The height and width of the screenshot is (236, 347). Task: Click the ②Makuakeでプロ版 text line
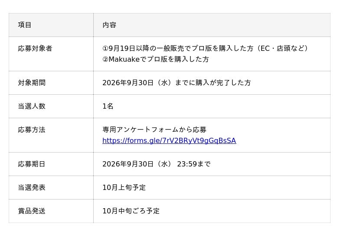coord(156,59)
